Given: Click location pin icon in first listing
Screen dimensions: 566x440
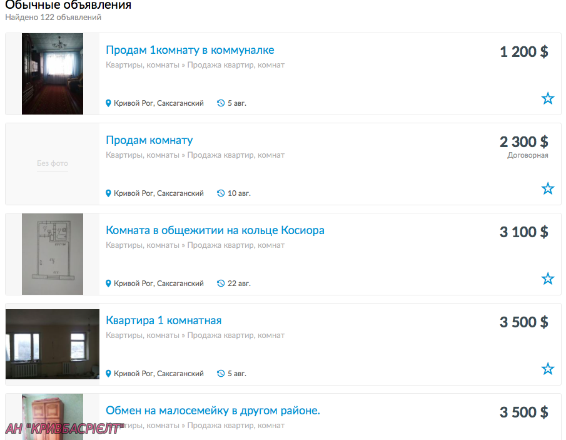Looking at the screenshot, I should [x=108, y=103].
